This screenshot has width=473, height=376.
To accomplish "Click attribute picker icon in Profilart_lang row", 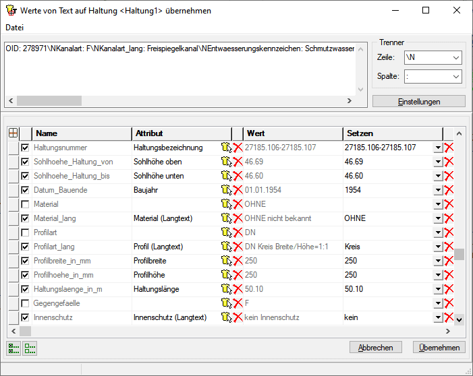I will pos(226,247).
